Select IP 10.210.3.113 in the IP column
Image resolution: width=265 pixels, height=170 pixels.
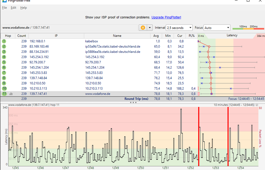(38, 88)
